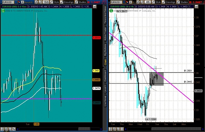Open Studies menu in right chart

(182, 2)
